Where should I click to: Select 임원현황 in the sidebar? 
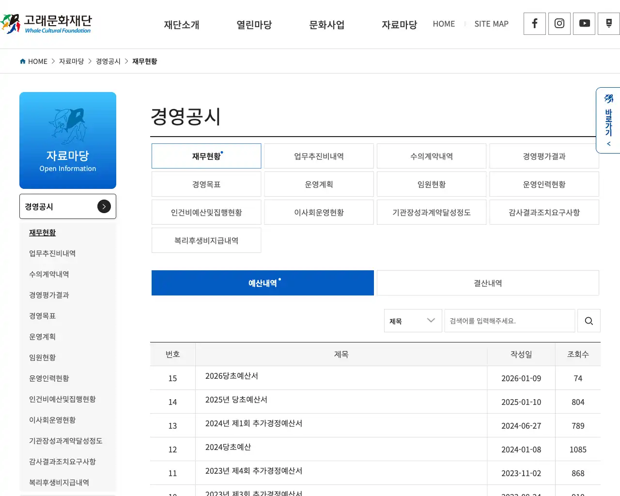42,357
